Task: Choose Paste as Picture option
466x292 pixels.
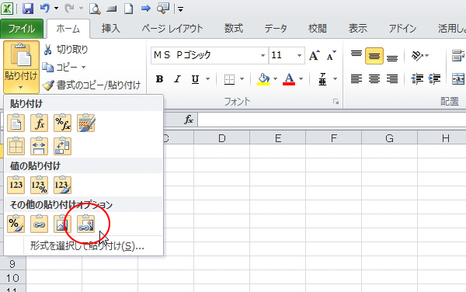Action: pyautogui.click(x=62, y=224)
